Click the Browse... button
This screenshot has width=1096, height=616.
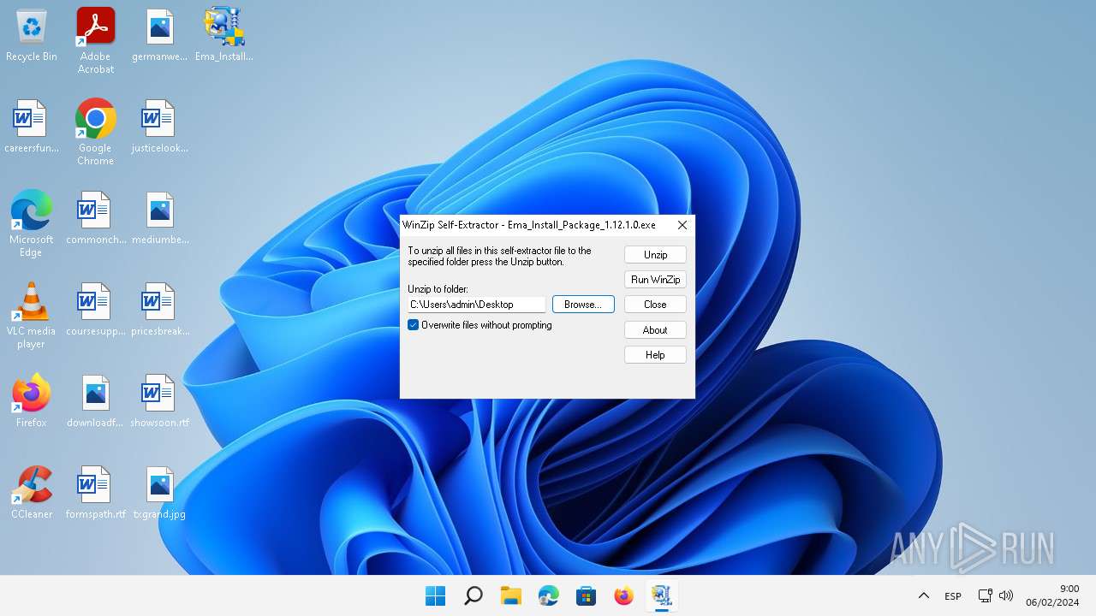pos(583,305)
